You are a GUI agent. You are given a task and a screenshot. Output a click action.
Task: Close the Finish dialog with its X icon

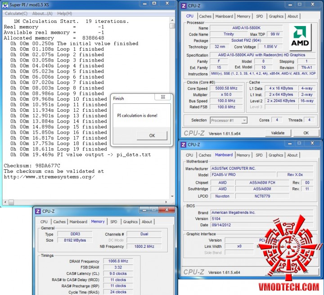click(x=163, y=97)
